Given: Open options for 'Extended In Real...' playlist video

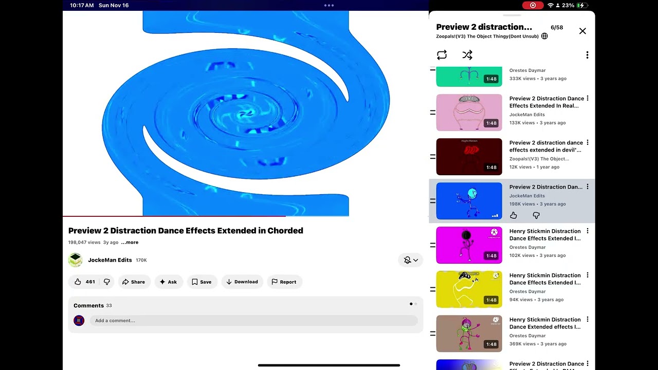Looking at the screenshot, I should click(588, 99).
